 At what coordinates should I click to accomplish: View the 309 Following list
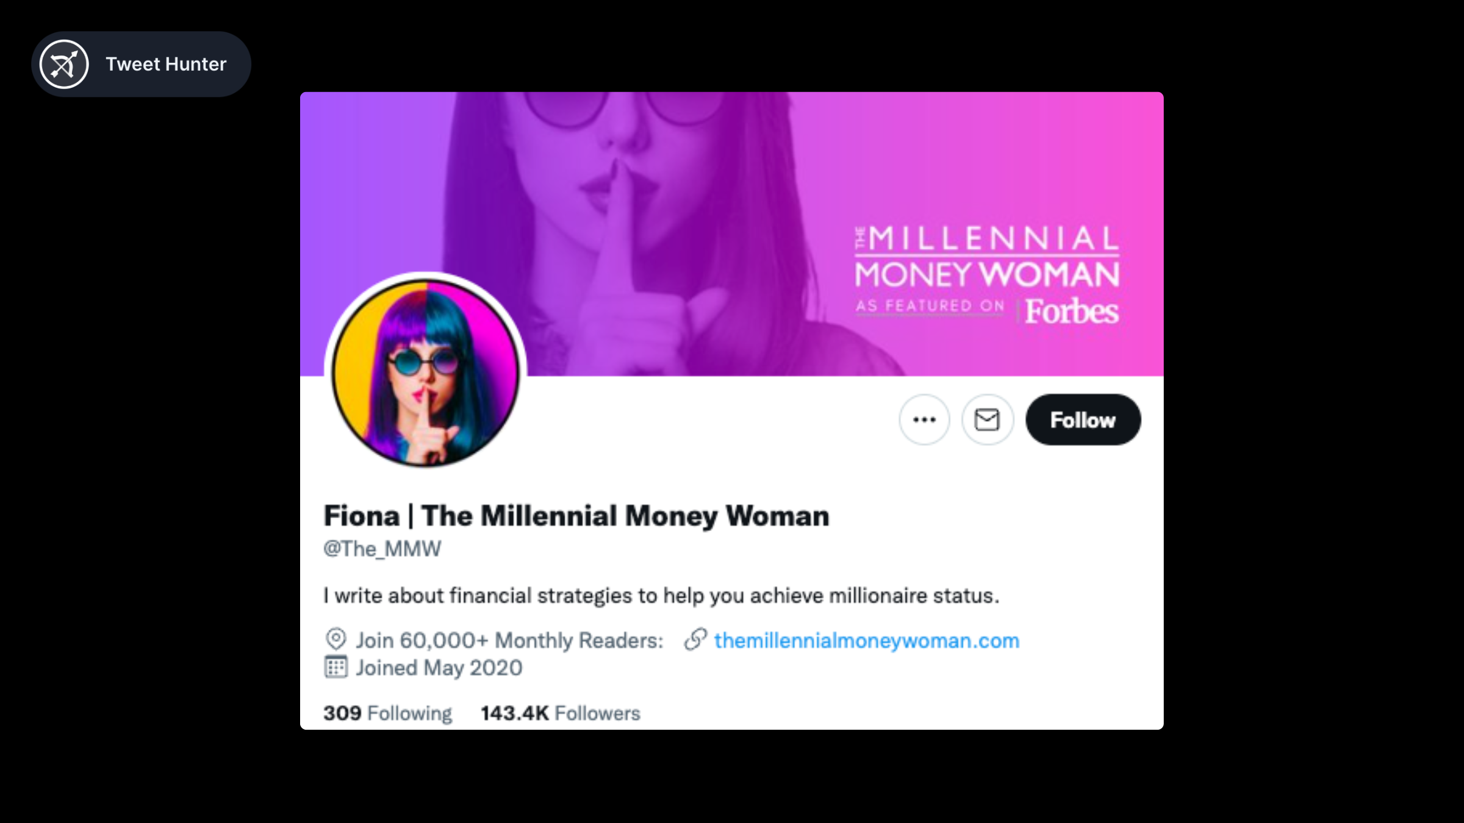click(387, 713)
